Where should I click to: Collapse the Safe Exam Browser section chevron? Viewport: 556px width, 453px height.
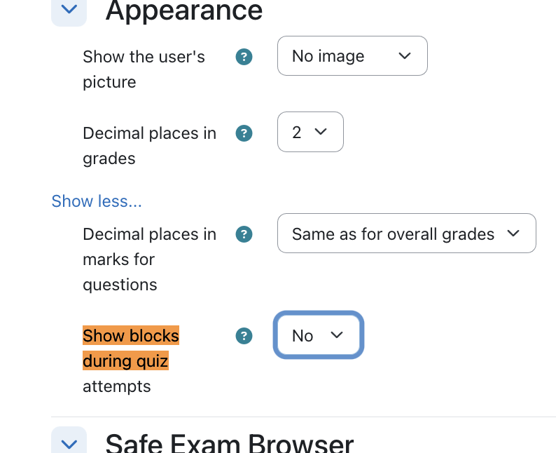69,440
